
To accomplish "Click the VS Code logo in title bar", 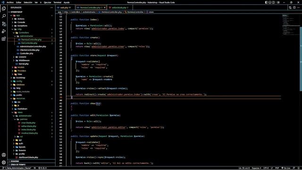I will [x=3, y=2].
